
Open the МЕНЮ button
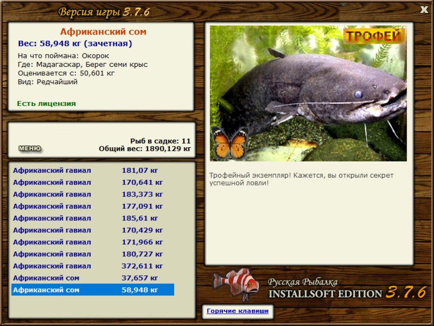30,148
